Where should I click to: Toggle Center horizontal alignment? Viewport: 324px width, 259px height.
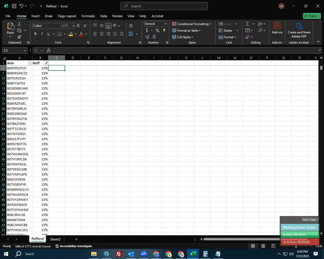coord(102,34)
